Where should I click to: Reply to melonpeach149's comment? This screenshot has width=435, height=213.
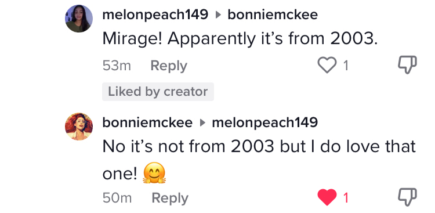pos(169,66)
